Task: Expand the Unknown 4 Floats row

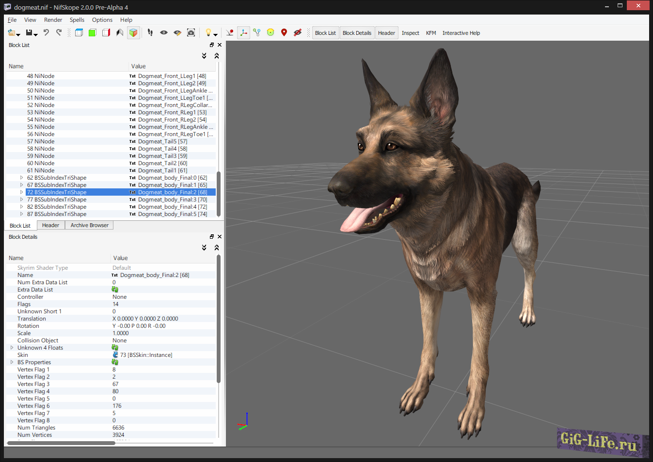Action: (12, 347)
